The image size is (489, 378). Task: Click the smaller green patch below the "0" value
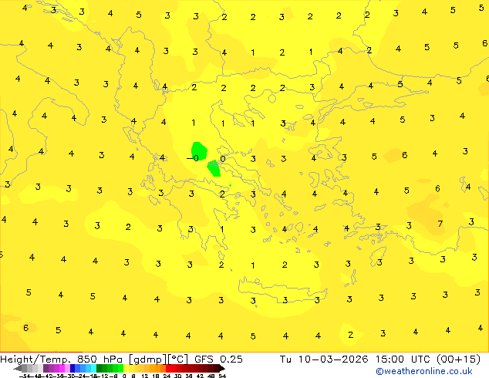tap(214, 168)
